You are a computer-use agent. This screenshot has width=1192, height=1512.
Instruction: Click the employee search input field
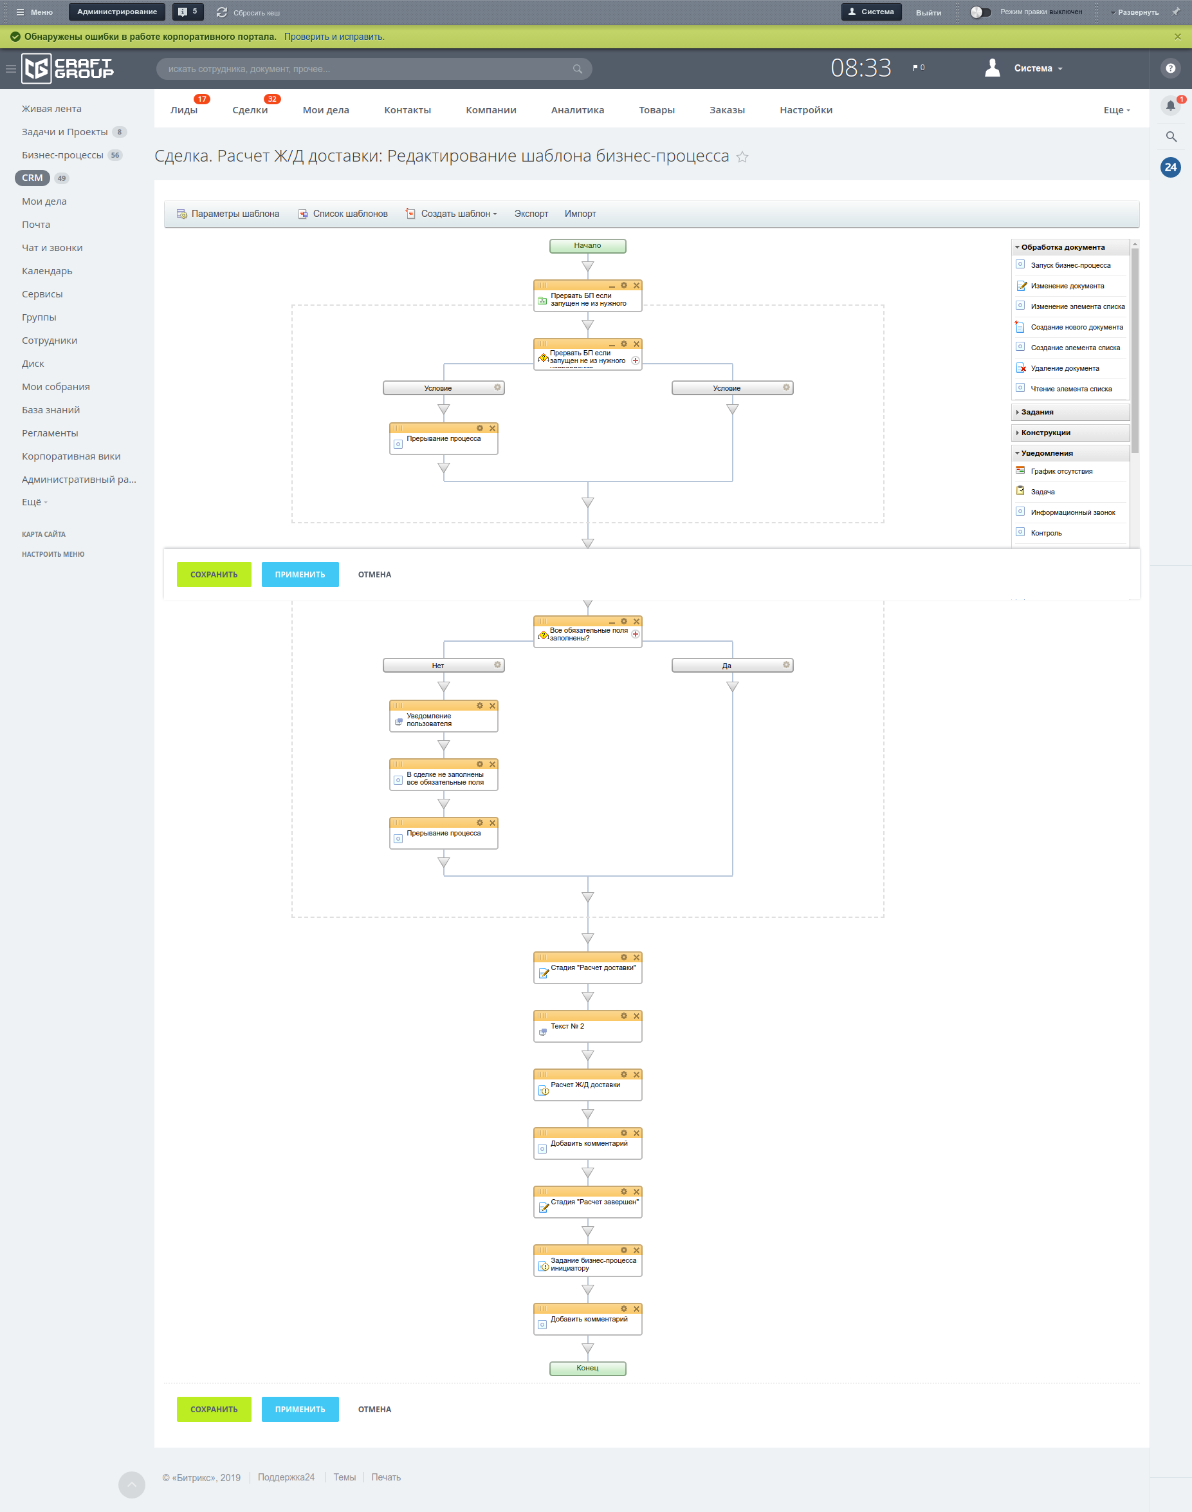(367, 69)
